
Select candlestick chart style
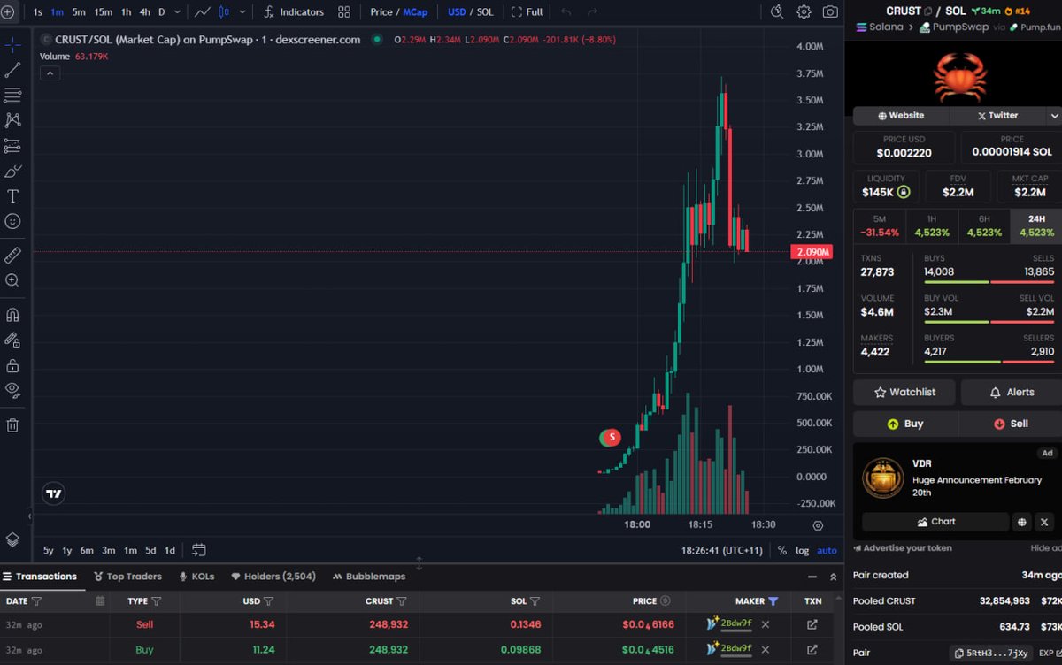point(224,12)
